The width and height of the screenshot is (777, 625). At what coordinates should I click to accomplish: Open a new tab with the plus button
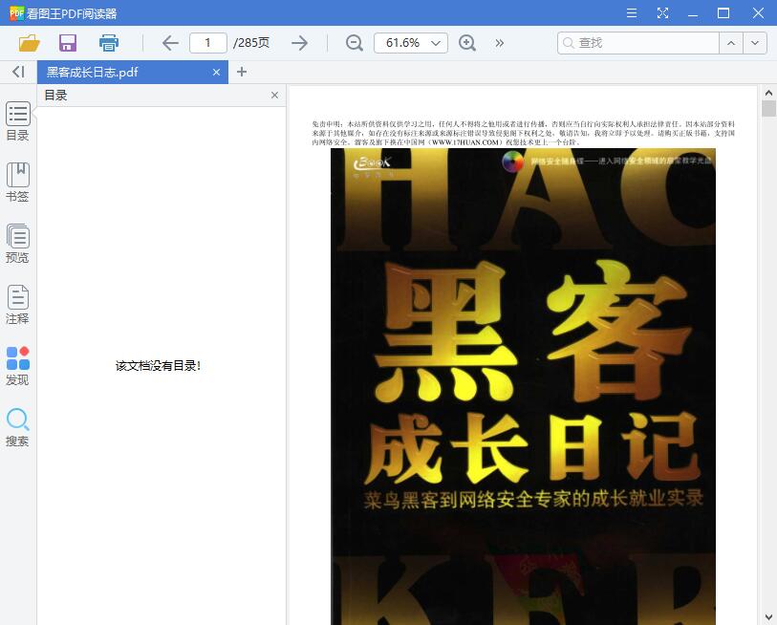pyautogui.click(x=242, y=71)
